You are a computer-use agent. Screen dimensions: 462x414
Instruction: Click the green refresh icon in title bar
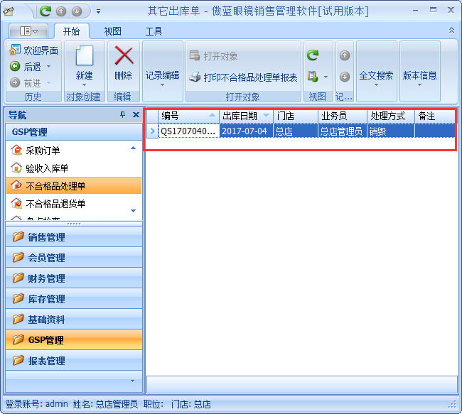45,11
